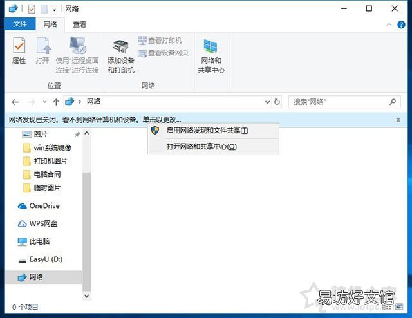Click 查看设备网页 view device webpage
Viewport: 412px width, 318px height.
coord(163,53)
